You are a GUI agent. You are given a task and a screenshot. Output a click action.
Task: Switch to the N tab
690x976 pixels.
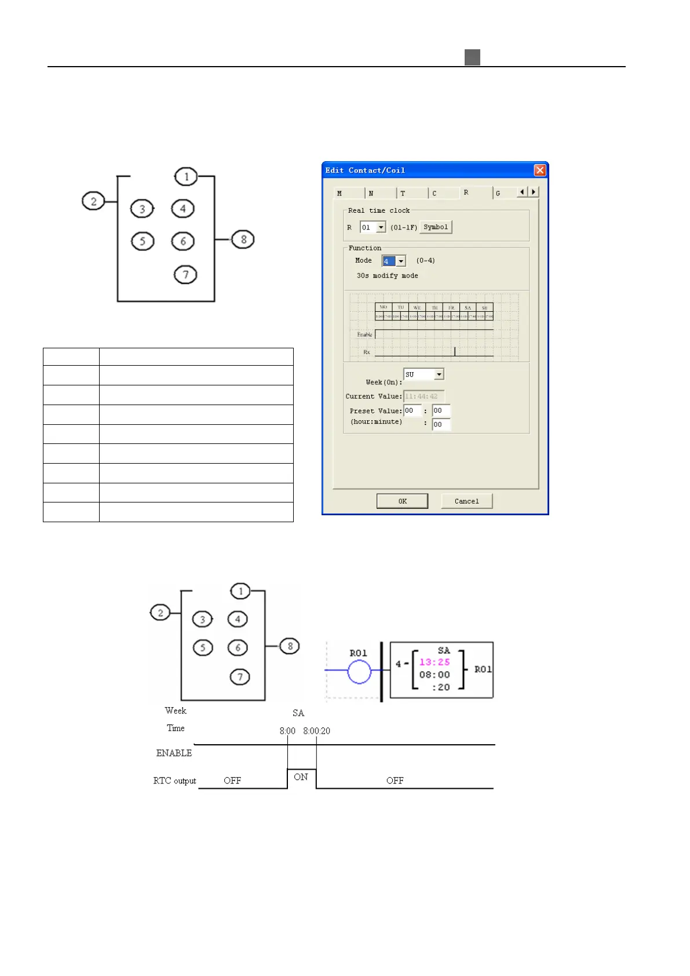coord(381,194)
